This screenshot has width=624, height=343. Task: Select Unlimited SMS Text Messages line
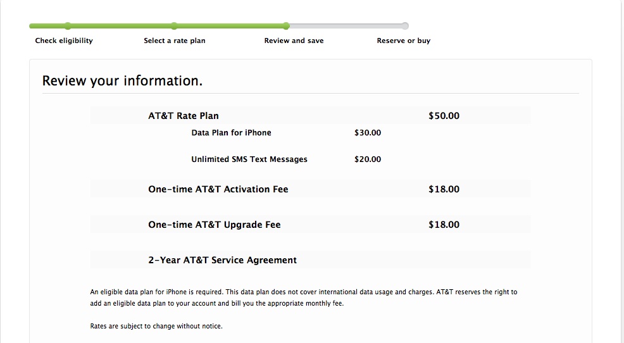[x=249, y=159]
